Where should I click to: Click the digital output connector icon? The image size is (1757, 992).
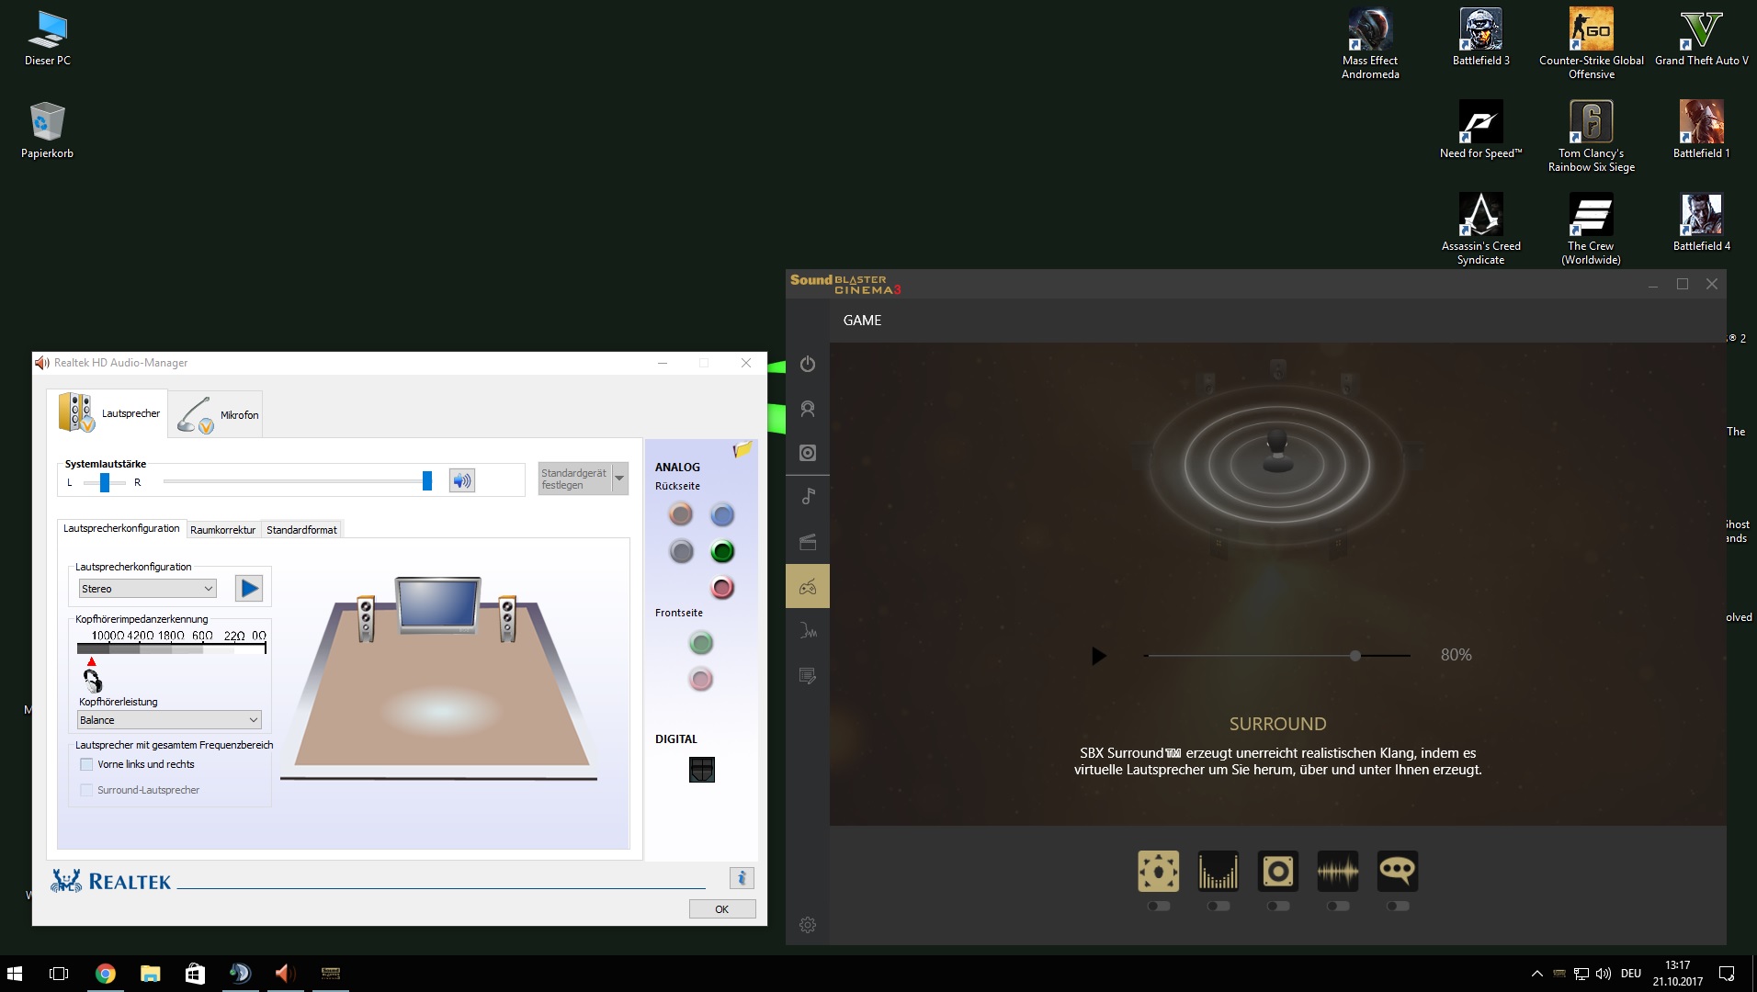pos(701,770)
